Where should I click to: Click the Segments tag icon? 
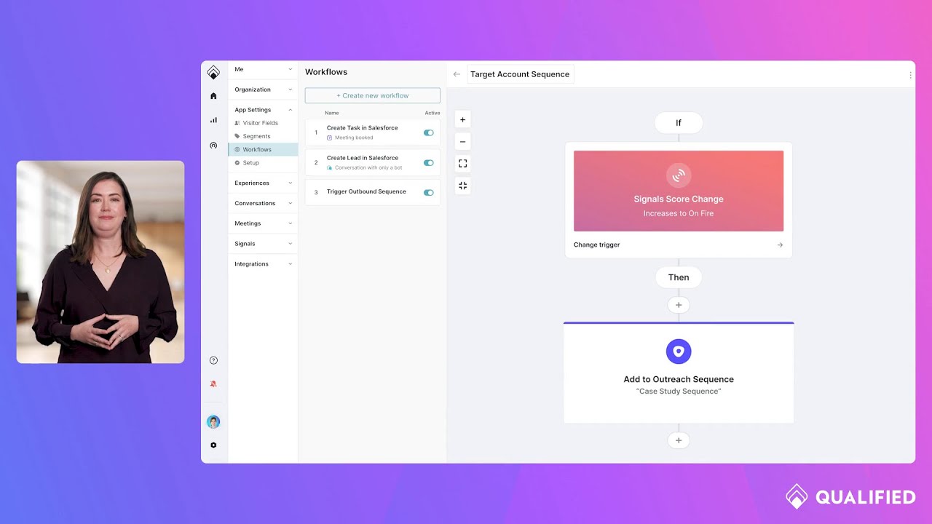point(237,136)
